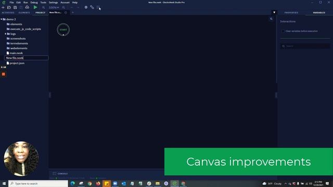Open the Help menu

75,3
